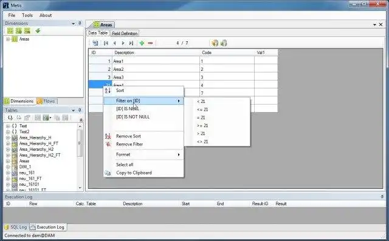
Task: Open the Tools menu
Action: click(27, 15)
